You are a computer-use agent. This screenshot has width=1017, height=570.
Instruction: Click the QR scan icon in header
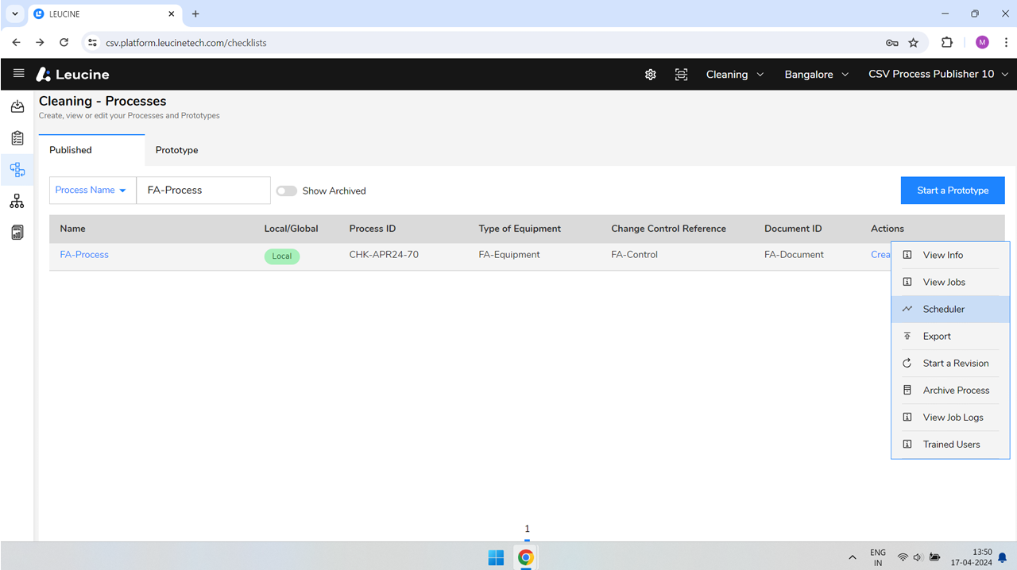[681, 74]
